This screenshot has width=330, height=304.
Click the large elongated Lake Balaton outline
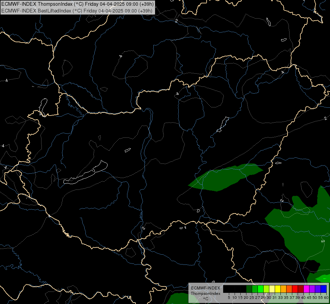tap(85, 173)
